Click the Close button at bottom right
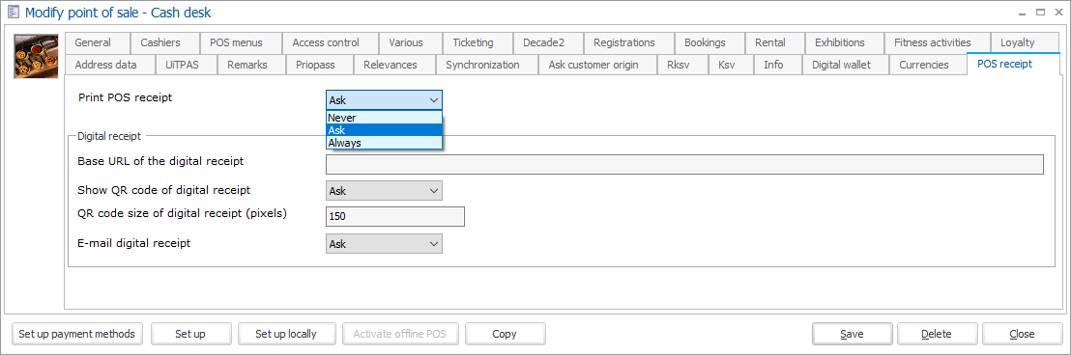Image resolution: width=1071 pixels, height=355 pixels. click(x=1022, y=334)
